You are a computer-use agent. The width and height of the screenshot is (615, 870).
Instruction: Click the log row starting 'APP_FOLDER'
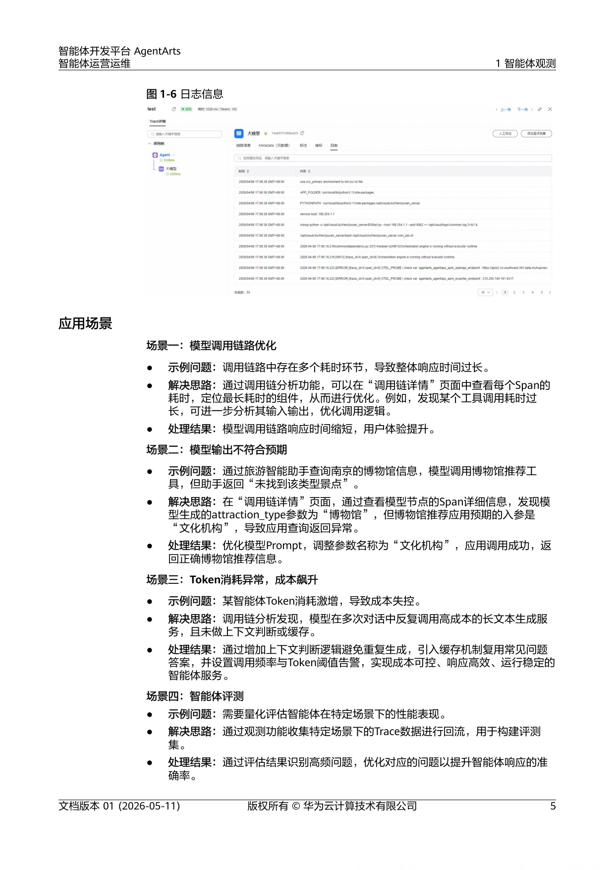coord(393,192)
